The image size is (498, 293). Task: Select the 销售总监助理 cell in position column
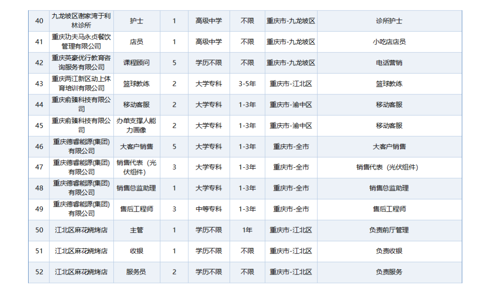[136, 188]
